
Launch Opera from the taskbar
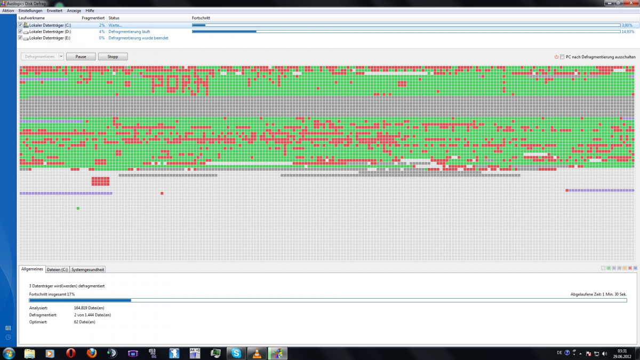coord(70,353)
